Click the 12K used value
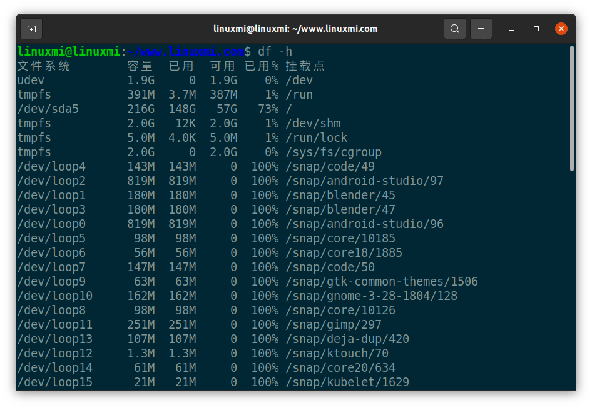Viewport: 592px width, 408px height. click(x=186, y=123)
